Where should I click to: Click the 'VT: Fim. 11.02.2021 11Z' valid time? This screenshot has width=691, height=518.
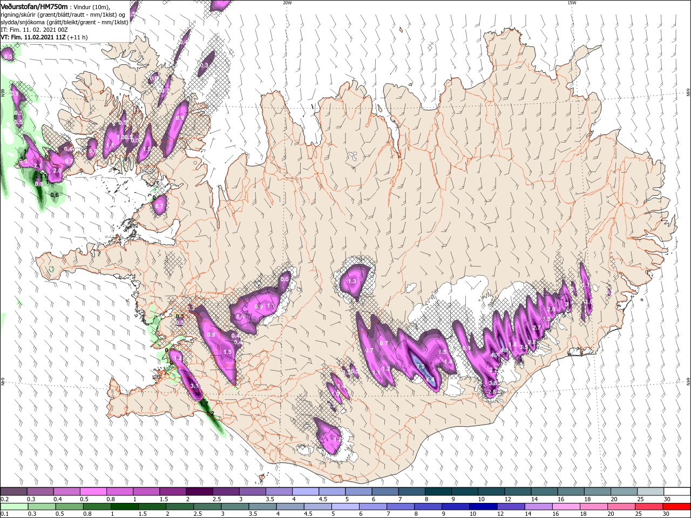click(x=33, y=37)
